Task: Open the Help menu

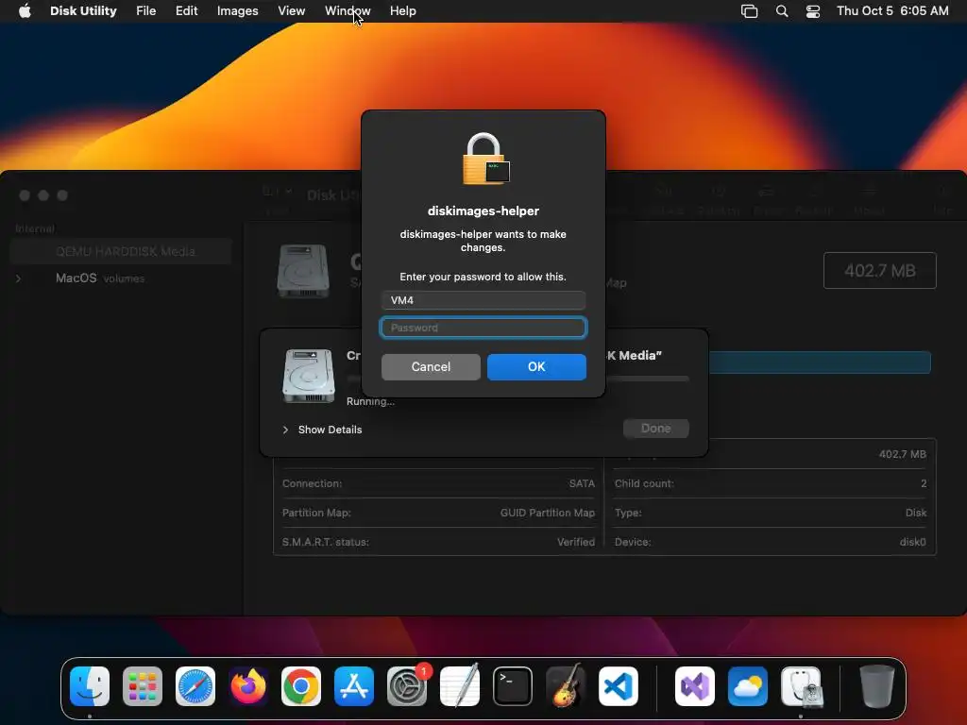Action: click(402, 11)
